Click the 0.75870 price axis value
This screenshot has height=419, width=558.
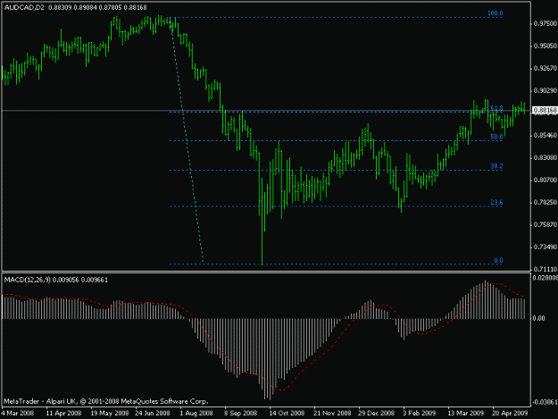546,225
